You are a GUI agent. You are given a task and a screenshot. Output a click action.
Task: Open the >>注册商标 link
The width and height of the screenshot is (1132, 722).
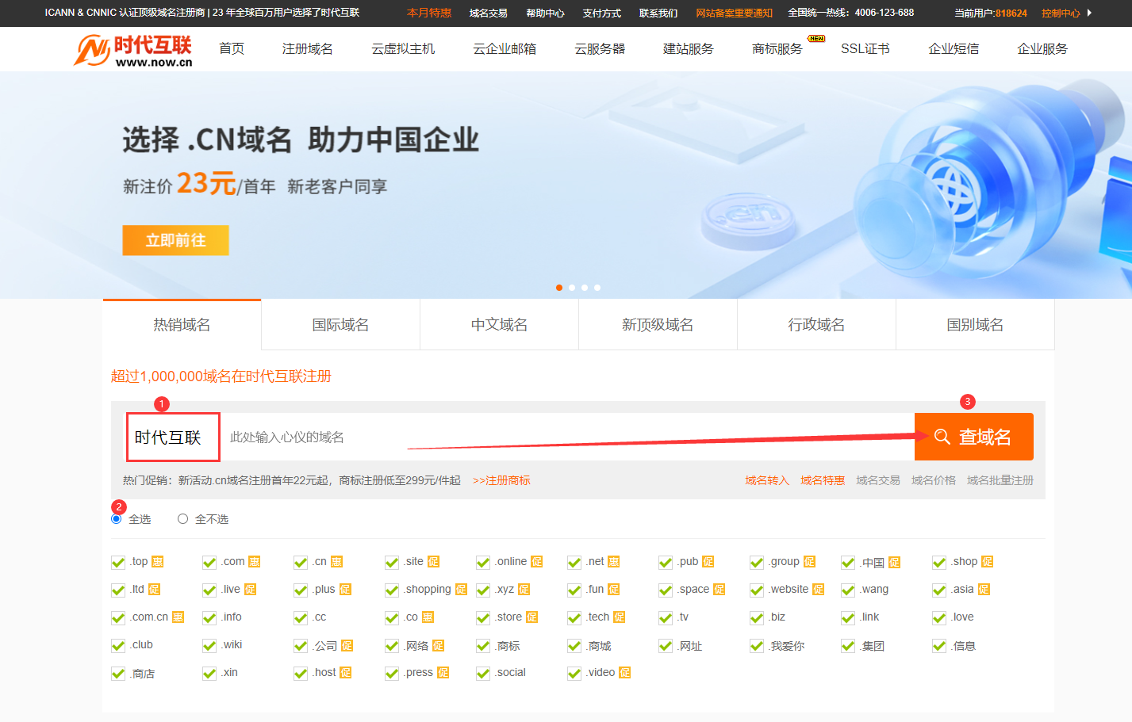click(501, 480)
